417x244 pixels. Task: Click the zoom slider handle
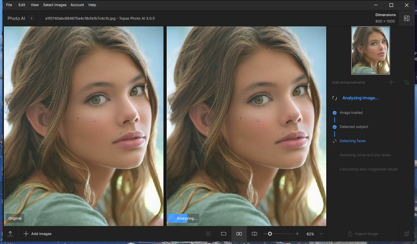[270, 234]
